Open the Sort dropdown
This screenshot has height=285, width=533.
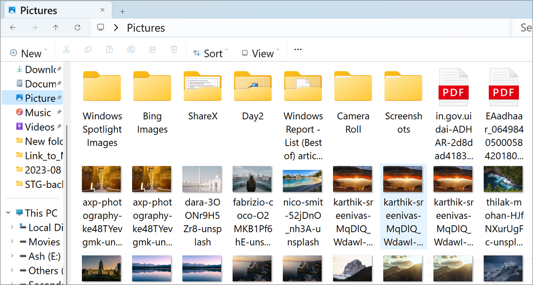tap(211, 53)
